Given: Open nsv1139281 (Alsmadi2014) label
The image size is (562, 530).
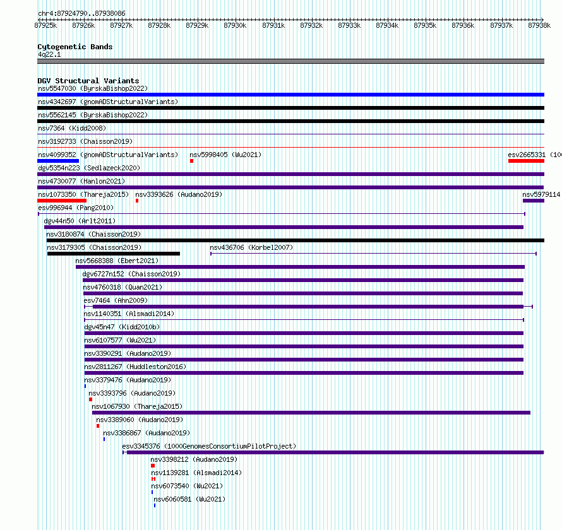Looking at the screenshot, I should click(196, 473).
